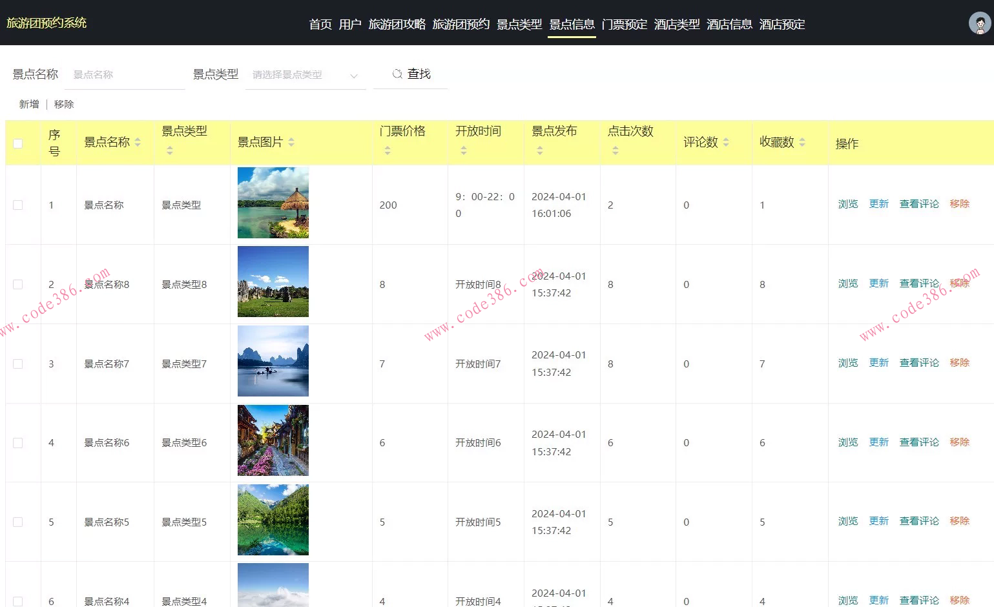This screenshot has width=994, height=607.
Task: Sort by 开放时间 column arrows
Action: point(464,150)
